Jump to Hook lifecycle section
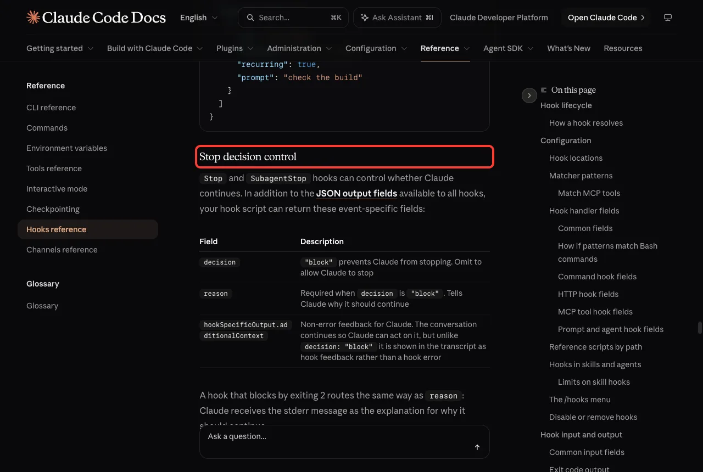Viewport: 703px width, 472px height. click(566, 105)
